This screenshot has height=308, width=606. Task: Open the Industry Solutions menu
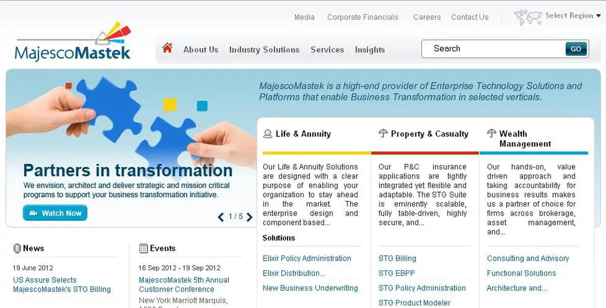click(264, 49)
